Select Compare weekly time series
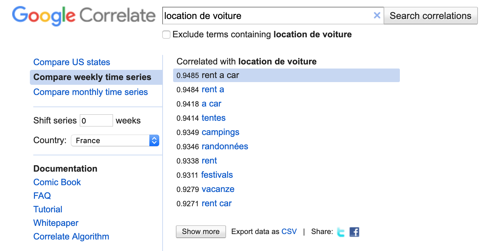This screenshot has width=482, height=251. [92, 77]
